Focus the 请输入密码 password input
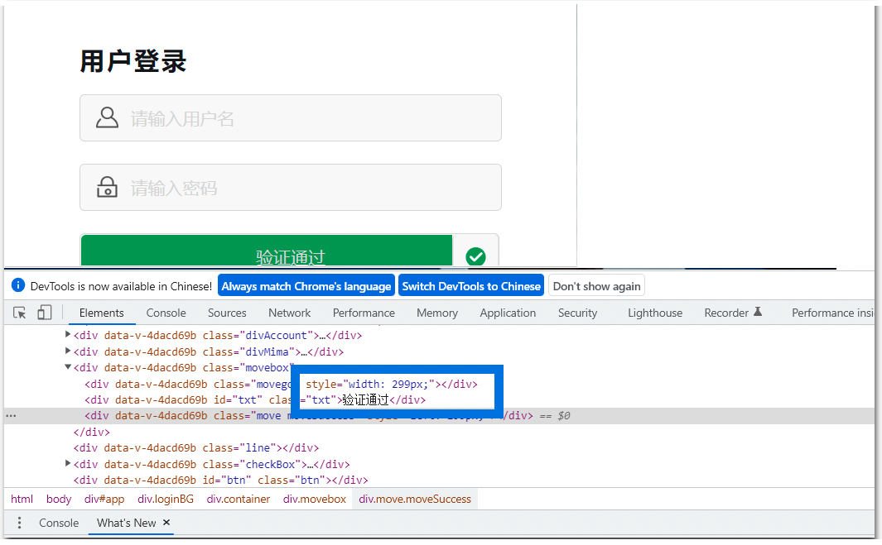 pyautogui.click(x=290, y=187)
